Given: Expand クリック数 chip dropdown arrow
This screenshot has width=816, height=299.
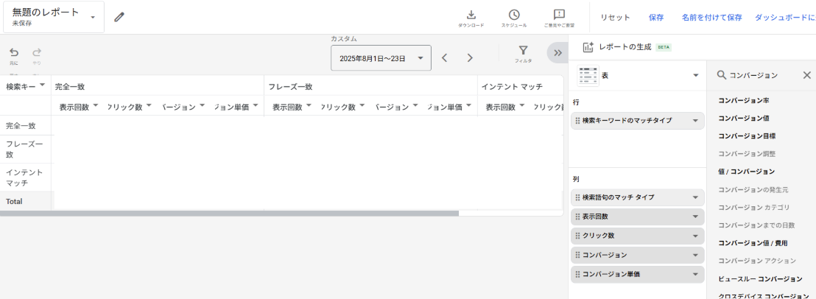Looking at the screenshot, I should [x=695, y=236].
